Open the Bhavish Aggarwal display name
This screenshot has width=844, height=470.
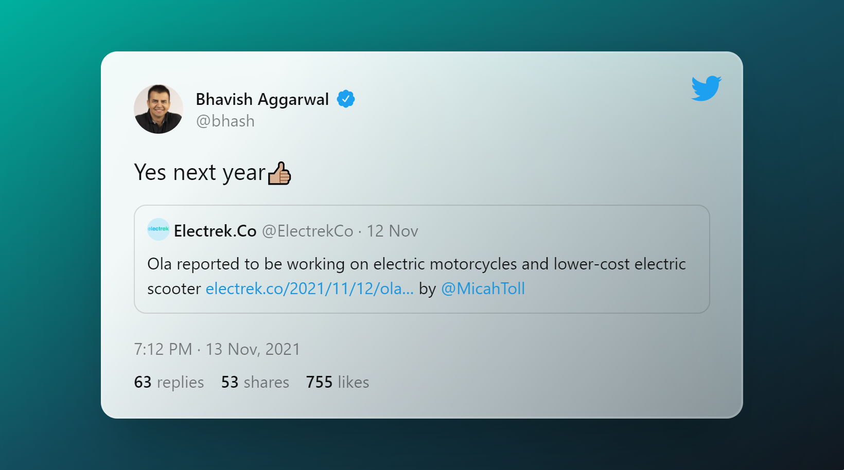tap(262, 99)
